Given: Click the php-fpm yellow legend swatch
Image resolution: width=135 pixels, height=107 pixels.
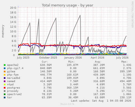Looking at the screenshot, I should (x=5, y=75).
